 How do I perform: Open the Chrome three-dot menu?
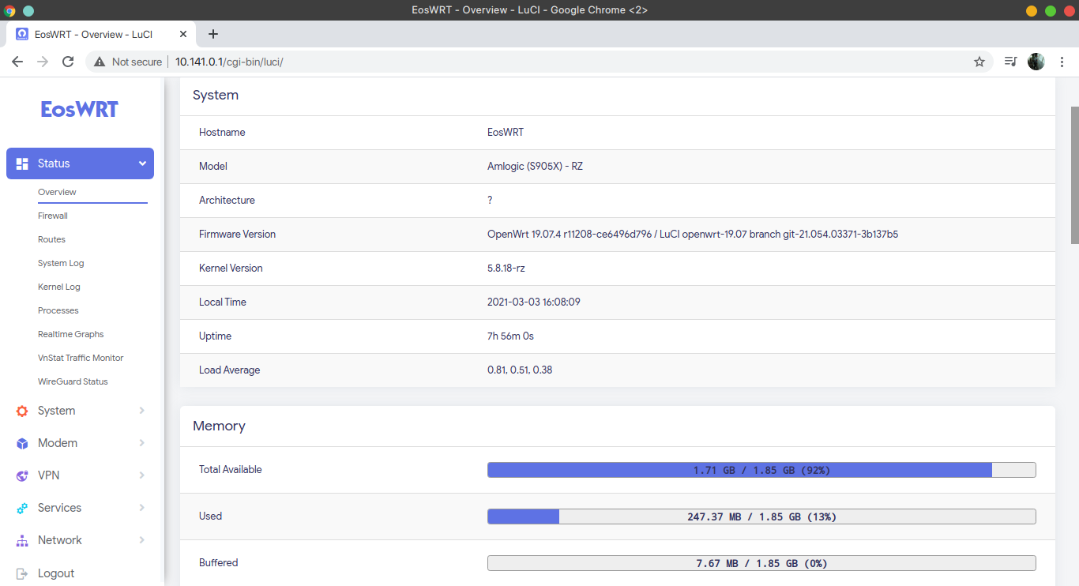[1062, 62]
